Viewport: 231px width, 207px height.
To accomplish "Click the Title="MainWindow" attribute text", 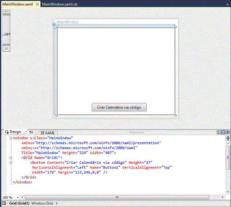I will pyautogui.click(x=41, y=153).
